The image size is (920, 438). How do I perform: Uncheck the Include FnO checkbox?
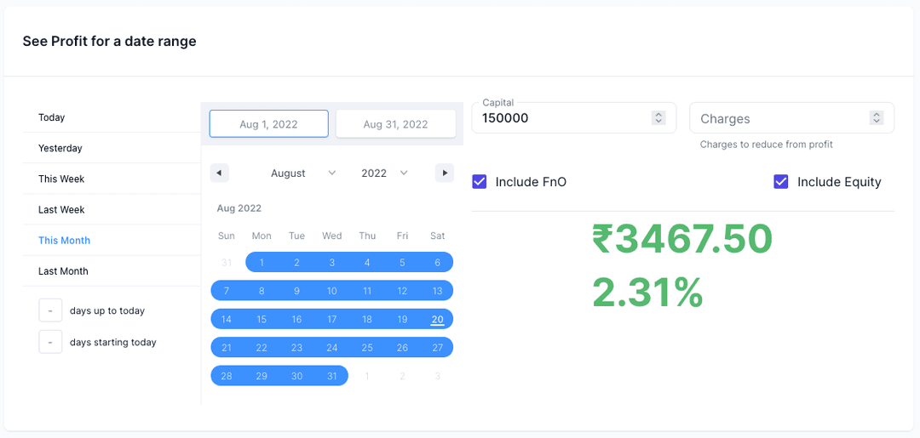(480, 182)
